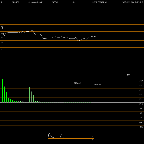Click the tallest green bar in MR chart
The width and height of the screenshot is (144, 144).
coord(2,91)
